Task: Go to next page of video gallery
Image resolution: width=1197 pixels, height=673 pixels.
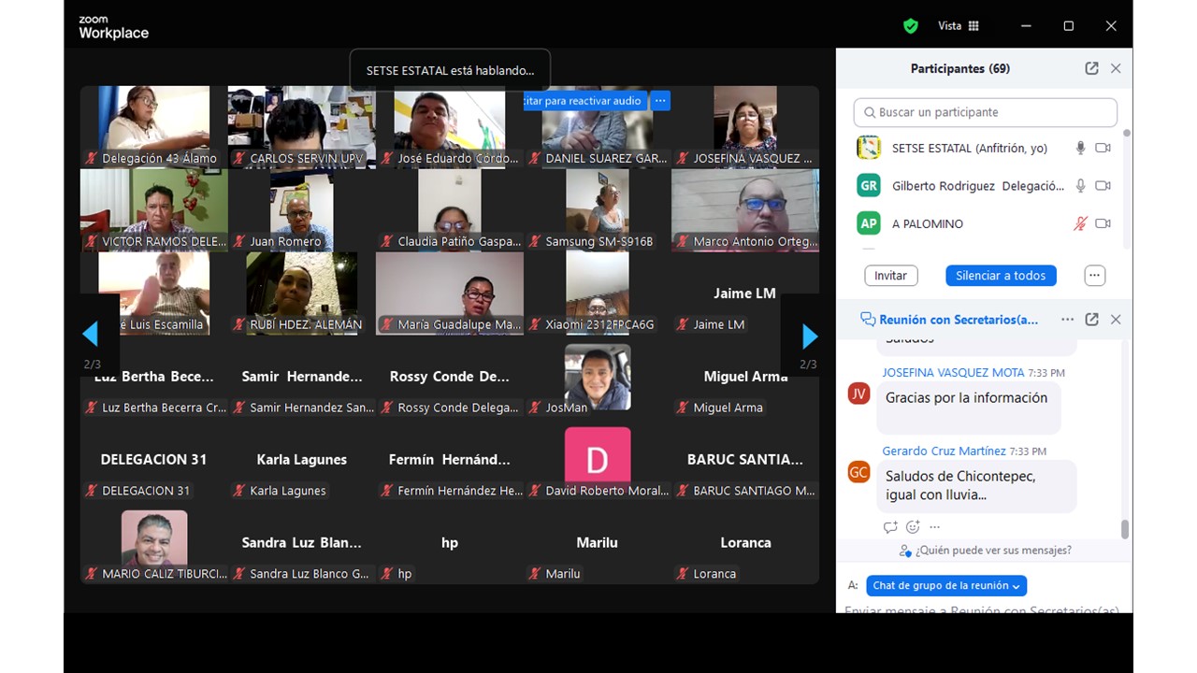Action: [810, 336]
